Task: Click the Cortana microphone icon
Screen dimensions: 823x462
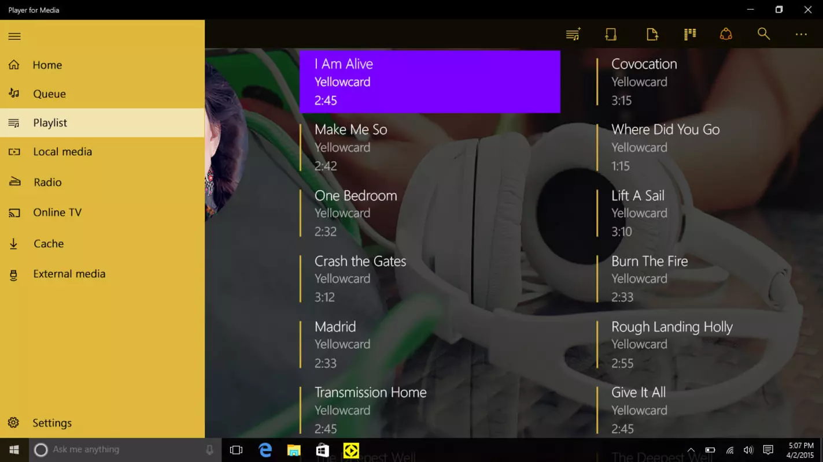Action: click(x=210, y=450)
